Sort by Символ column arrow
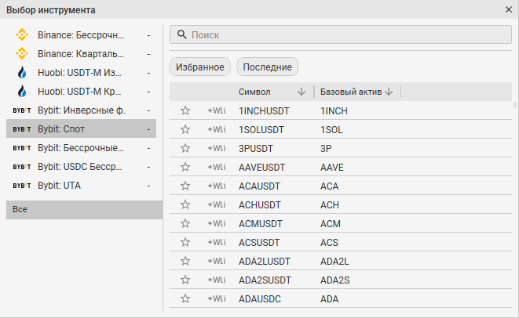519x318 pixels. click(x=302, y=92)
